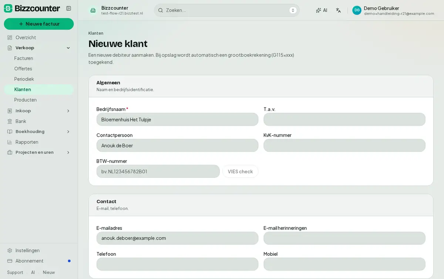Expand Projecten en uren chevron
444x279 pixels.
[68, 152]
